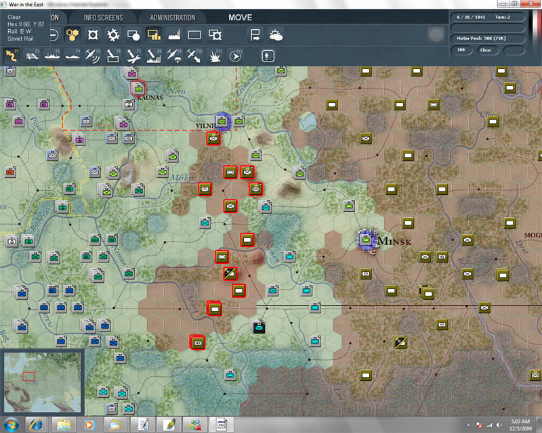
Task: Toggle the yellow screen-with-bars icon
Action: pos(154,35)
